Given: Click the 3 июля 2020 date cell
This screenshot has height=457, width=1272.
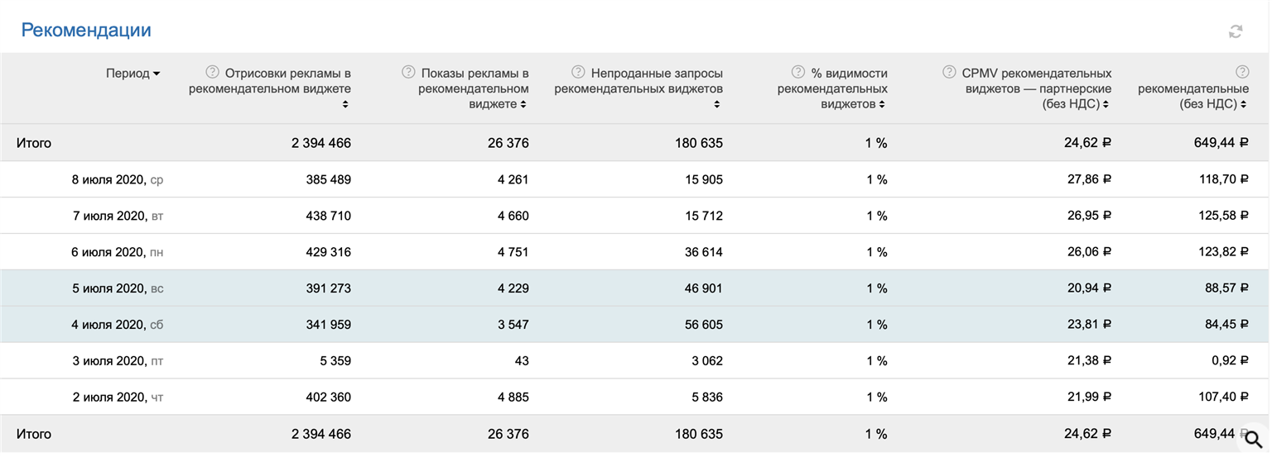Looking at the screenshot, I should [117, 361].
